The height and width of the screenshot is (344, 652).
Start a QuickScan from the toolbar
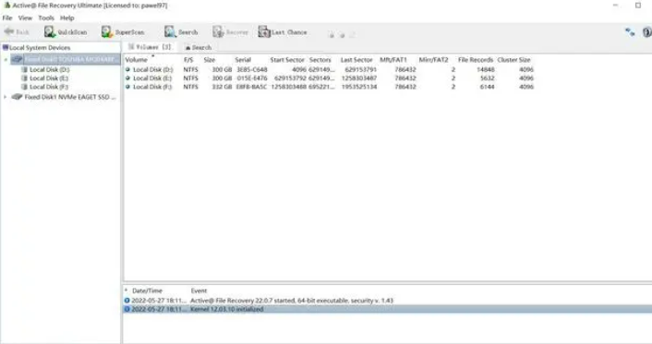tap(66, 32)
